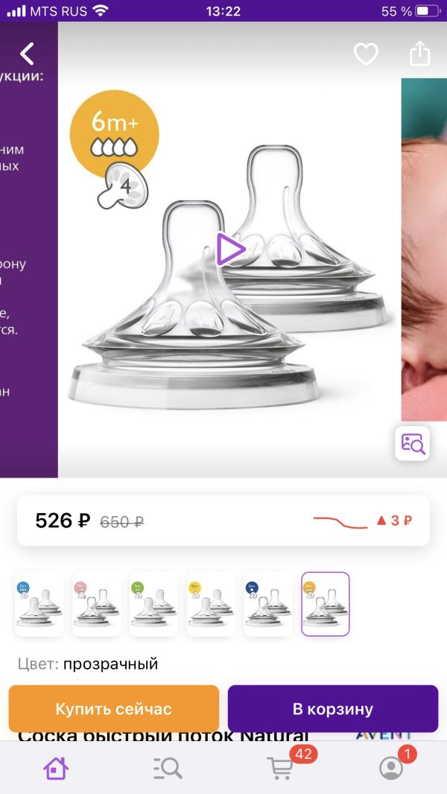Select the blue-badge first nipple variant thumbnail
Screen dimensions: 447x794
pyautogui.click(x=39, y=604)
